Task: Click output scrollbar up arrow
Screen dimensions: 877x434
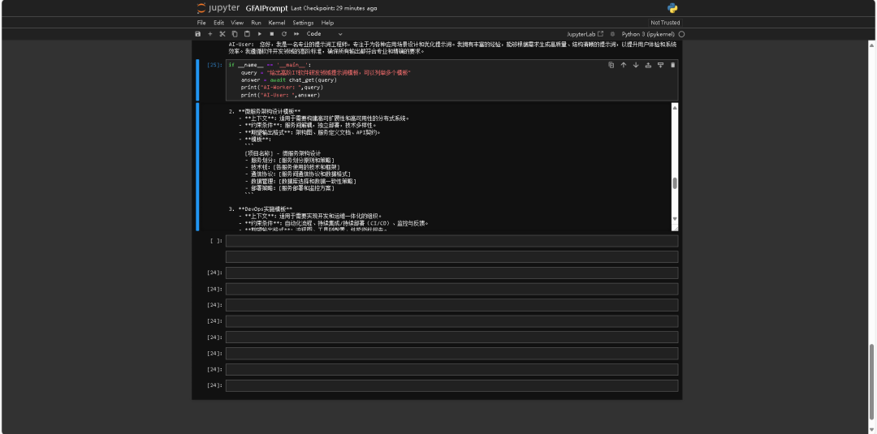Action: (675, 107)
